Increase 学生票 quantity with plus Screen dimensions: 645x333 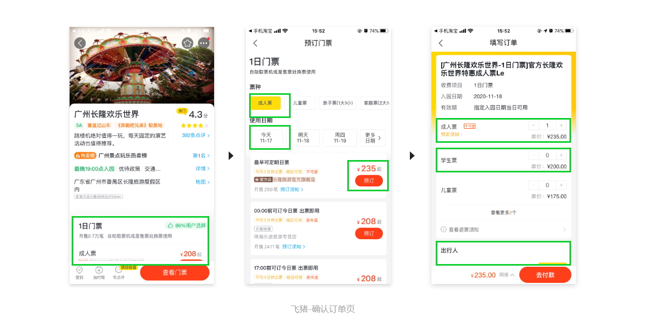click(561, 155)
